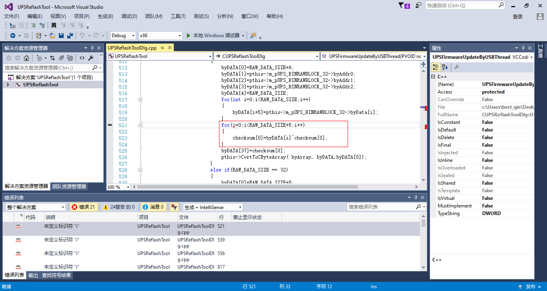Switch to the 团队资源管理器 tab
547x291 pixels.
point(69,186)
